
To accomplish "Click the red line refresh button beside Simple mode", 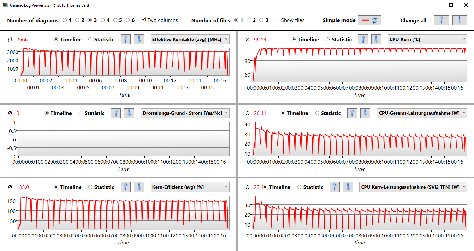I will tap(370, 20).
